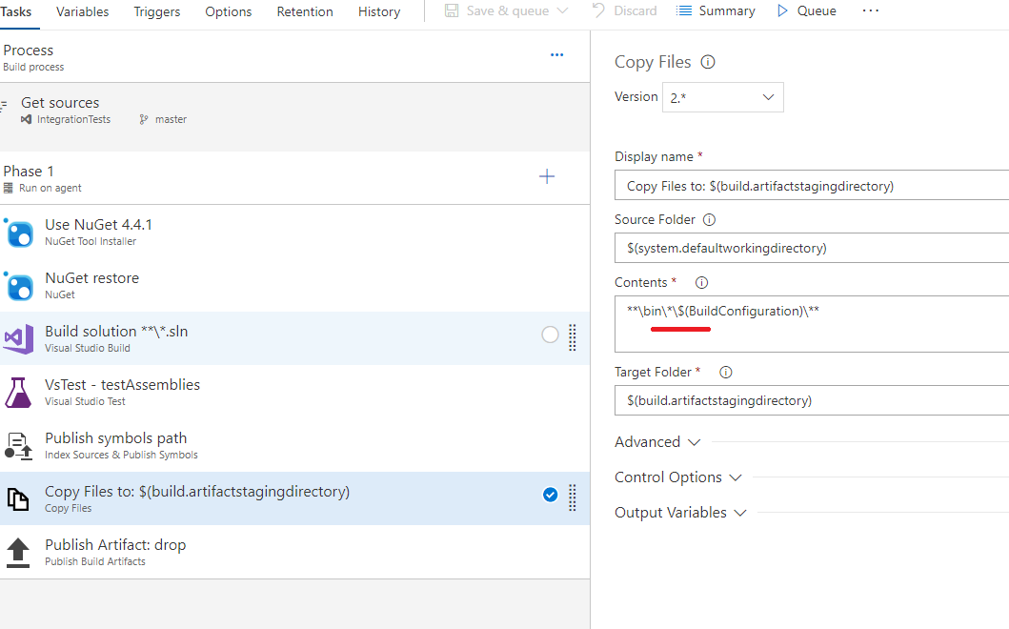
Task: Switch to the Variables tab
Action: (82, 12)
